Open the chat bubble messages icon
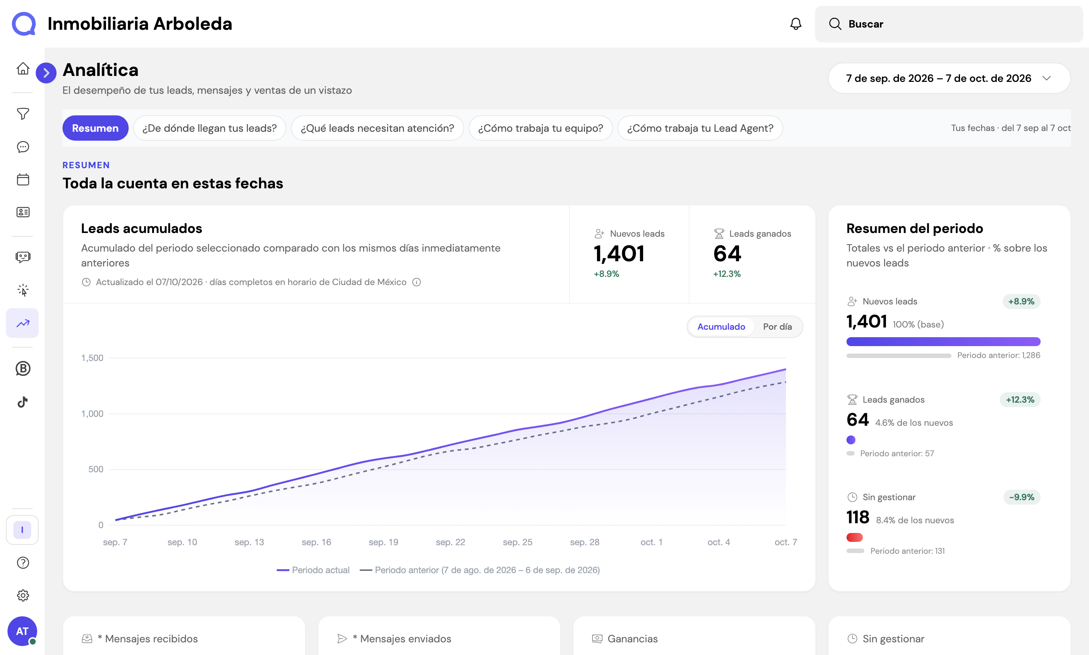The image size is (1089, 655). tap(23, 147)
